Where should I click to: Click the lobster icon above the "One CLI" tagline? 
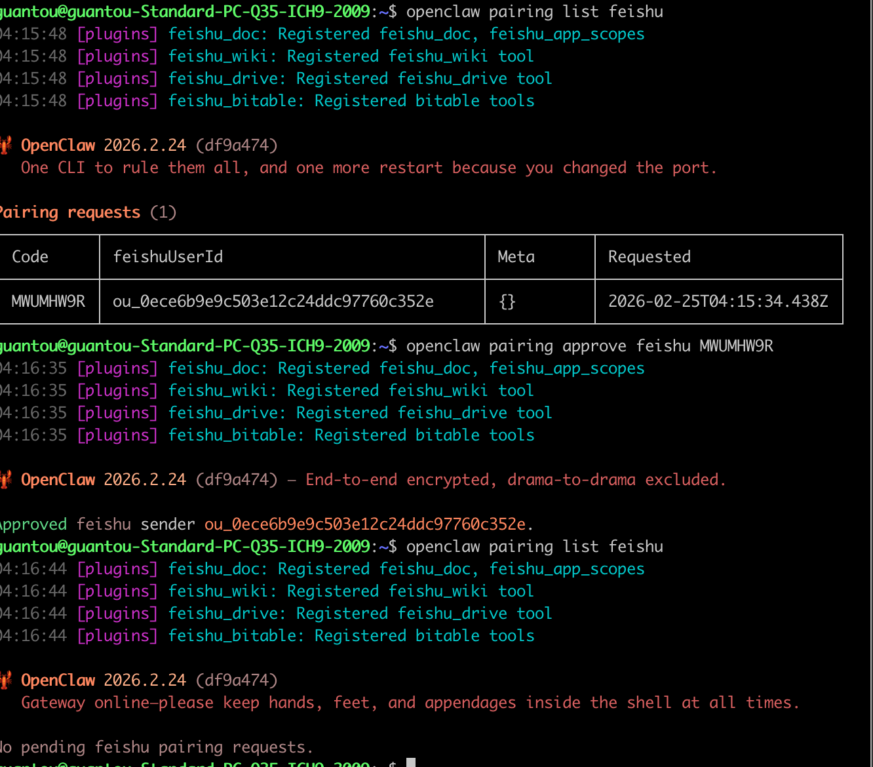5,145
